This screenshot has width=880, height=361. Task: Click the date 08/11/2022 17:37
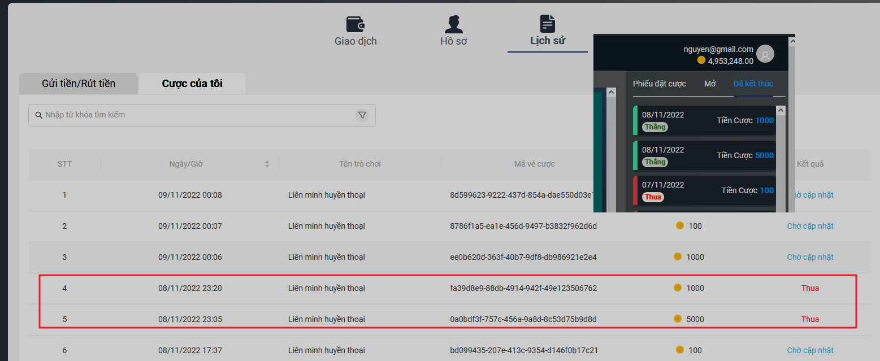190,350
